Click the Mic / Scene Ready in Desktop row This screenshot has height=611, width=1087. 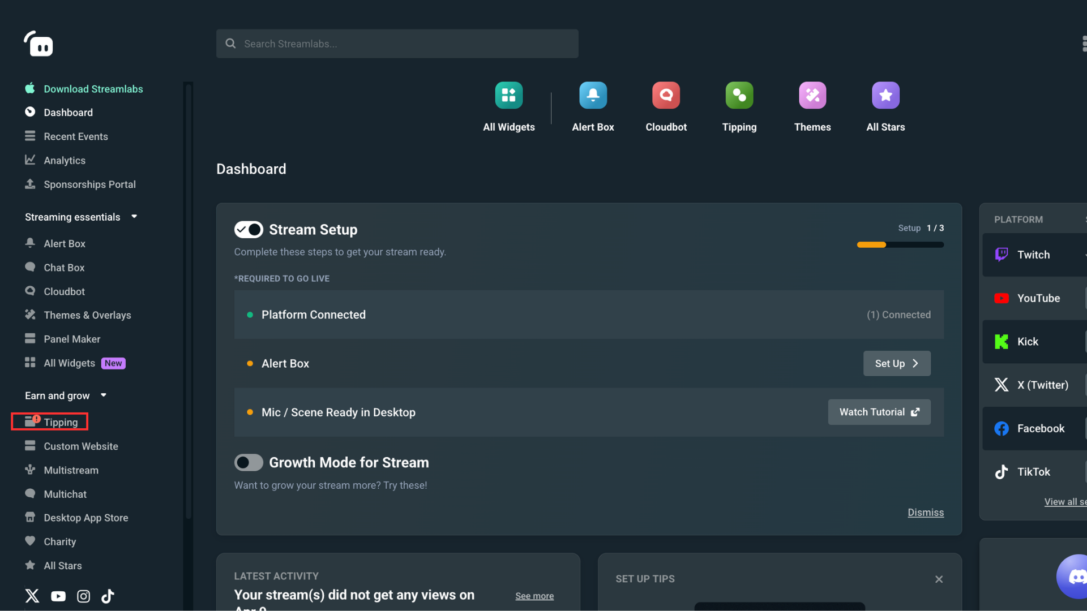(589, 412)
